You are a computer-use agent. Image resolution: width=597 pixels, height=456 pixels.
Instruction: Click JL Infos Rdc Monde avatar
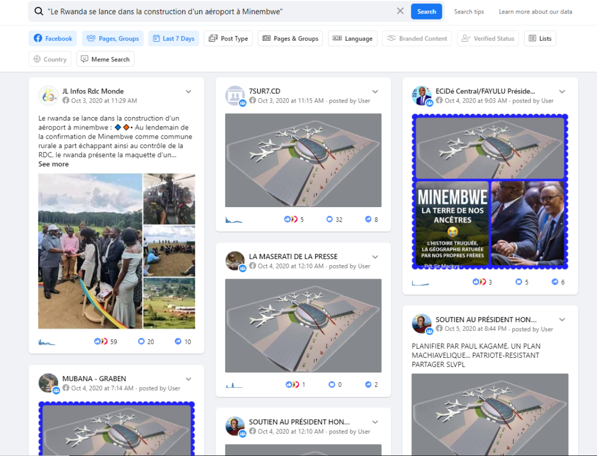coord(48,95)
